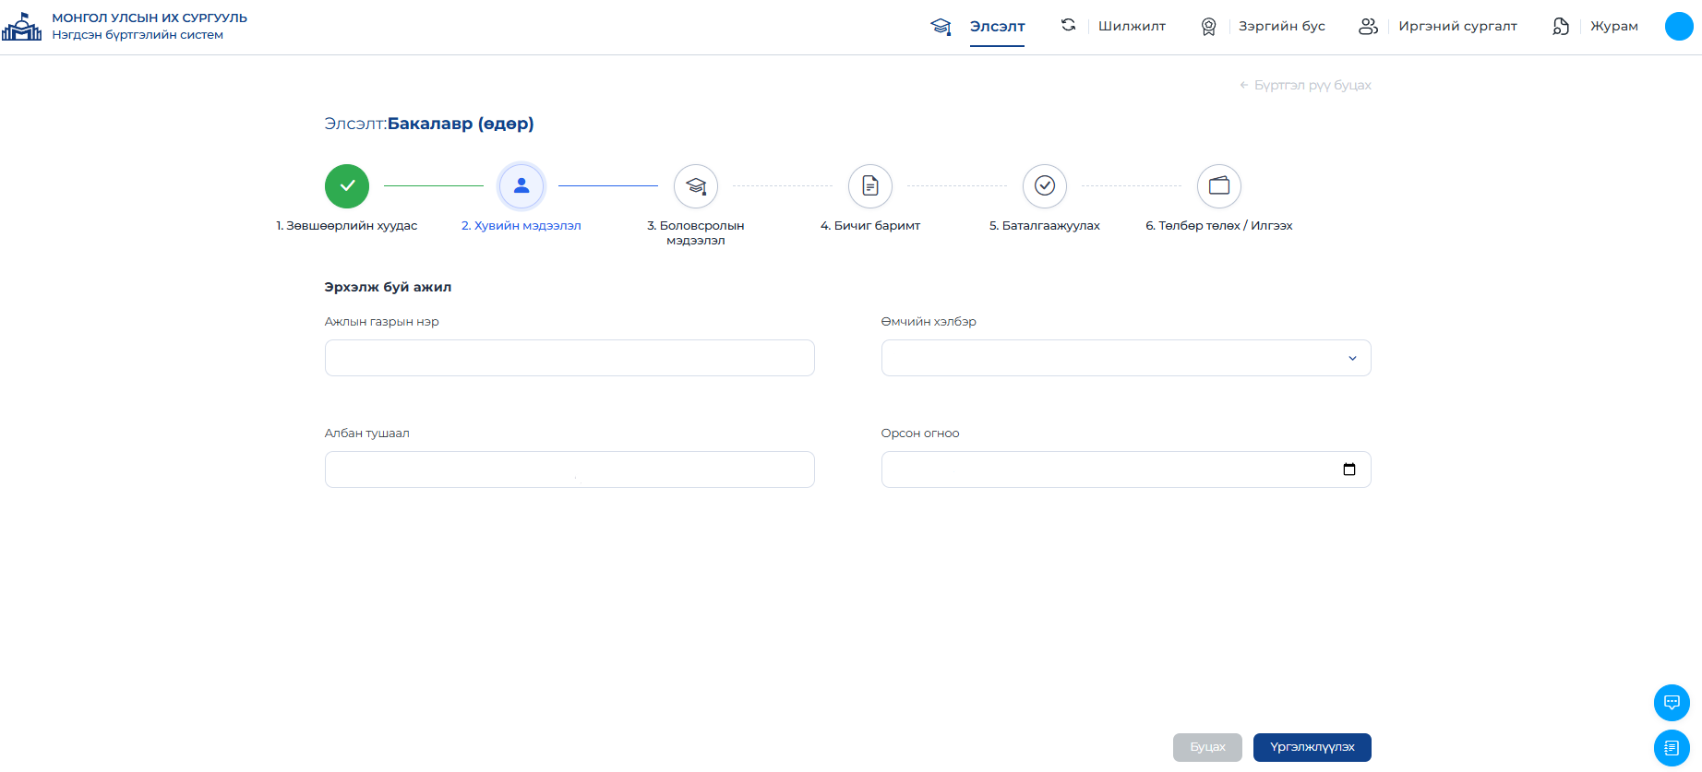Click the person icon for step 2
Image resolution: width=1702 pixels, height=772 pixels.
coord(521,186)
